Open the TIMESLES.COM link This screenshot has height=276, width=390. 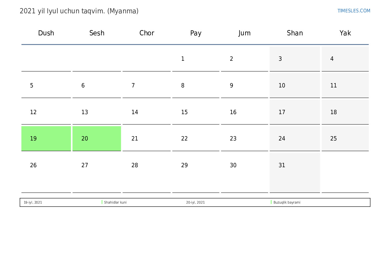(354, 11)
